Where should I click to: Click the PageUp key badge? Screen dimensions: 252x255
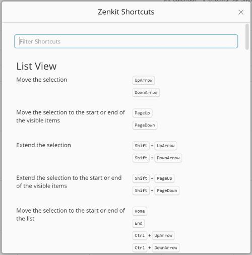point(142,113)
